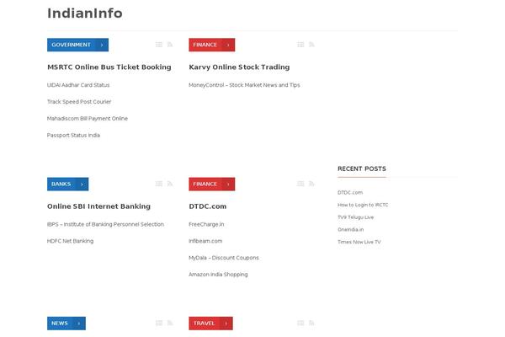Image resolution: width=505 pixels, height=337 pixels.
Task: Open HDFC Net Banking link
Action: pos(70,241)
